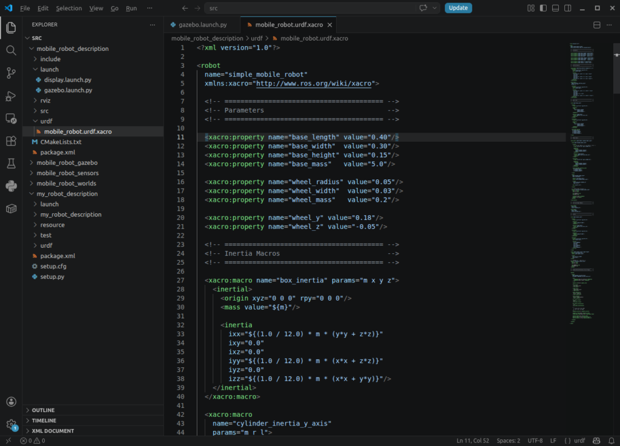The width and height of the screenshot is (620, 446).
Task: Go forward with the navigation arrow
Action: (197, 8)
